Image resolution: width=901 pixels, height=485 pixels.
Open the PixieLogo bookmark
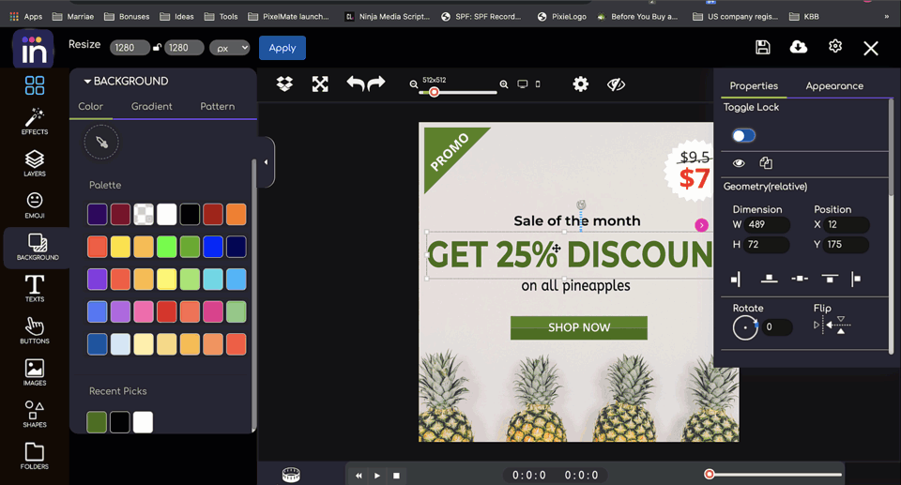coord(562,17)
